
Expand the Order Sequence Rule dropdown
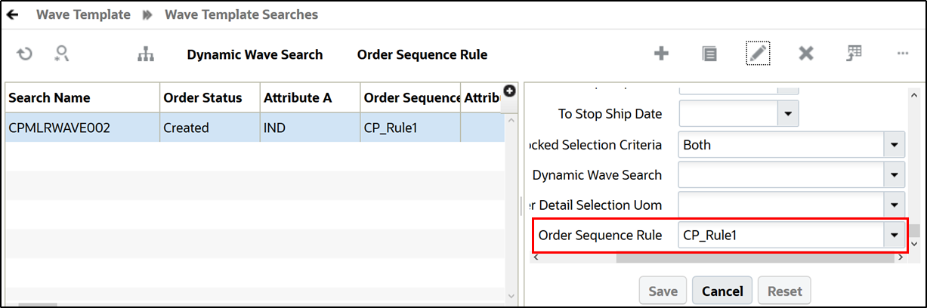coord(895,236)
